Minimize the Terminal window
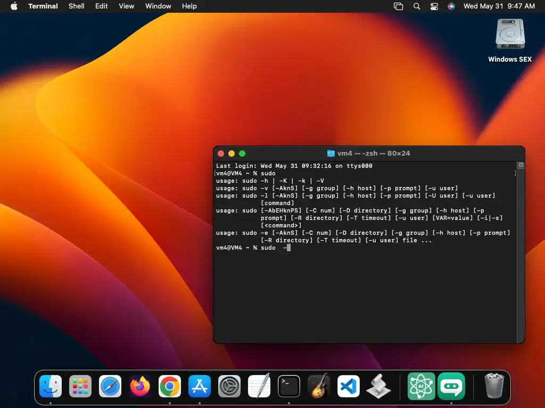Screen dimensions: 545x408 pos(232,154)
